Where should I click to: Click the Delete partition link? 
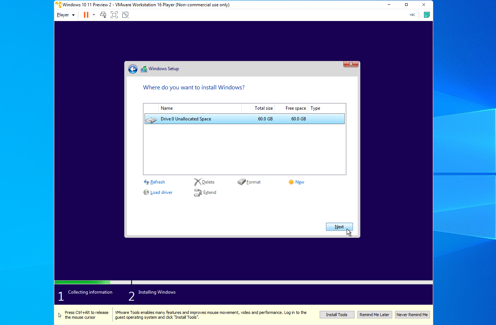208,182
